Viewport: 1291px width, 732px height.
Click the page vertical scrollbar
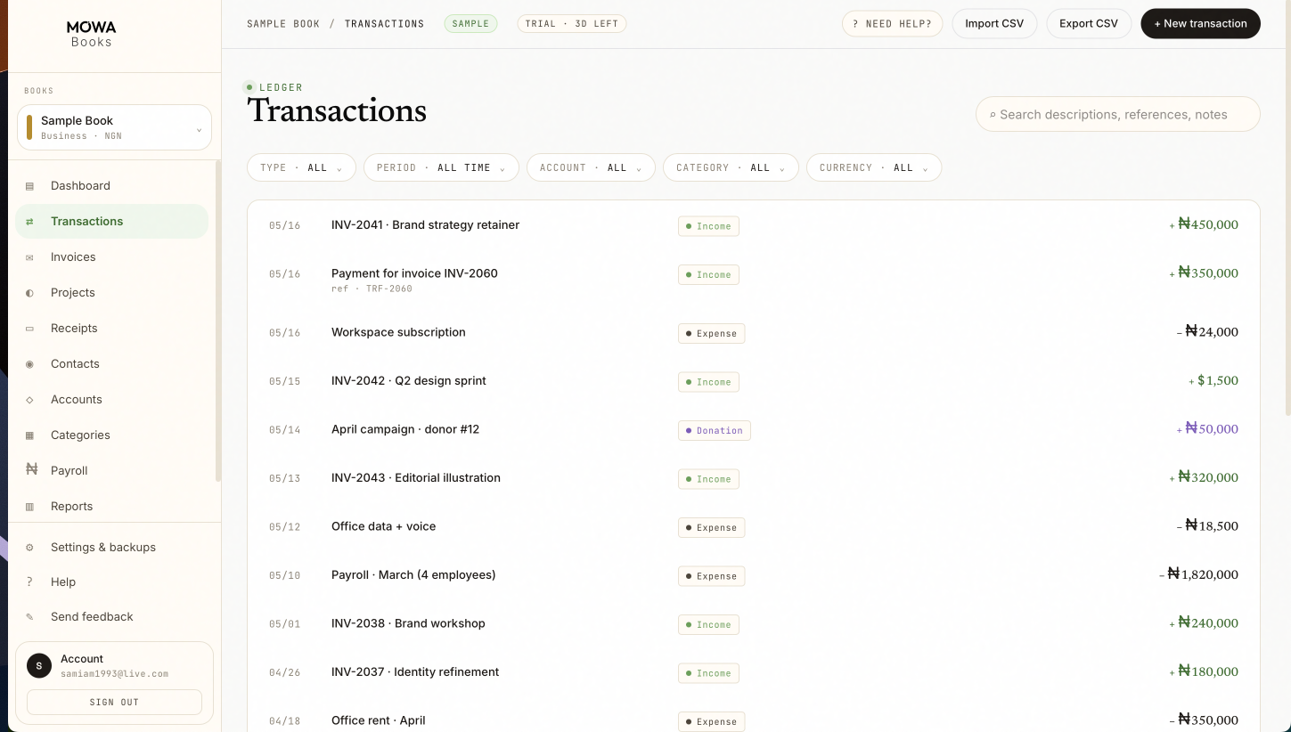coord(1287,209)
